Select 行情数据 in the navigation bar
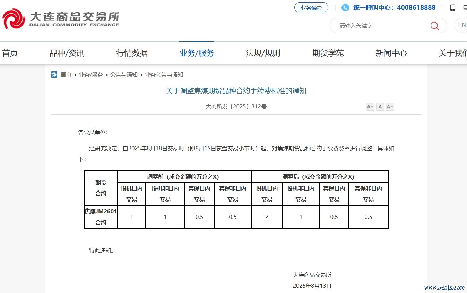Image resolution: width=467 pixels, height=293 pixels. coord(132,53)
